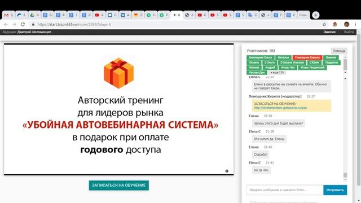The width and height of the screenshot is (361, 203).
Task: Click chat message 'Запись этого дня будет выслана?'
Action: click(278, 123)
